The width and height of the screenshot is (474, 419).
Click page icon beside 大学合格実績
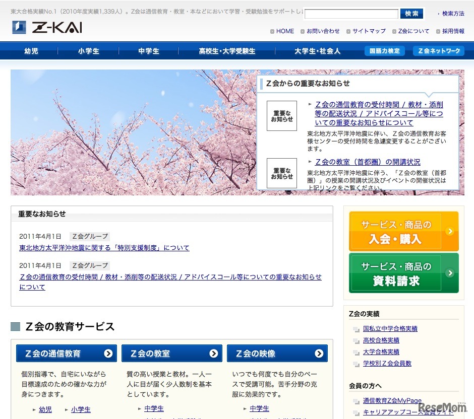(357, 353)
